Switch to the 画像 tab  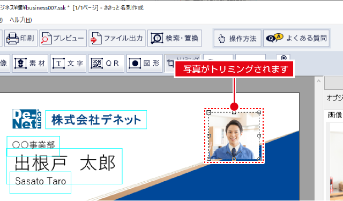tap(334, 114)
